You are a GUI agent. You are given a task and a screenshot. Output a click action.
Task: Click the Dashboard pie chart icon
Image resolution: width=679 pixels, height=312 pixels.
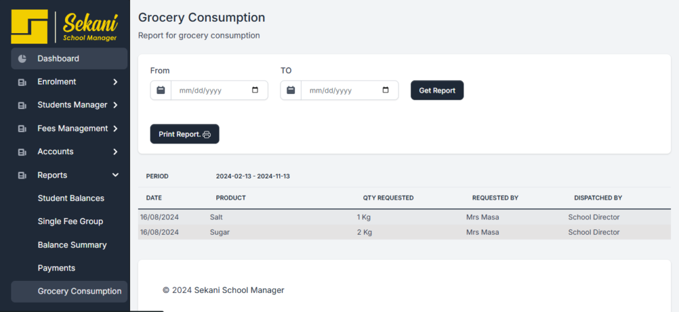(x=22, y=59)
